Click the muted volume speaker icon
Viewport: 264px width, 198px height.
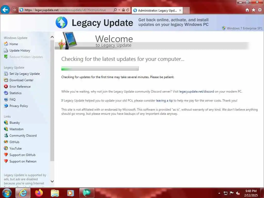238,193
